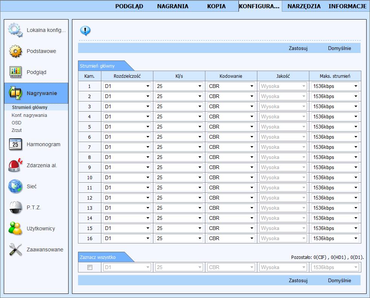This screenshot has height=298, width=370.
Task: Select Strumień główny submenu item
Action: coord(30,107)
